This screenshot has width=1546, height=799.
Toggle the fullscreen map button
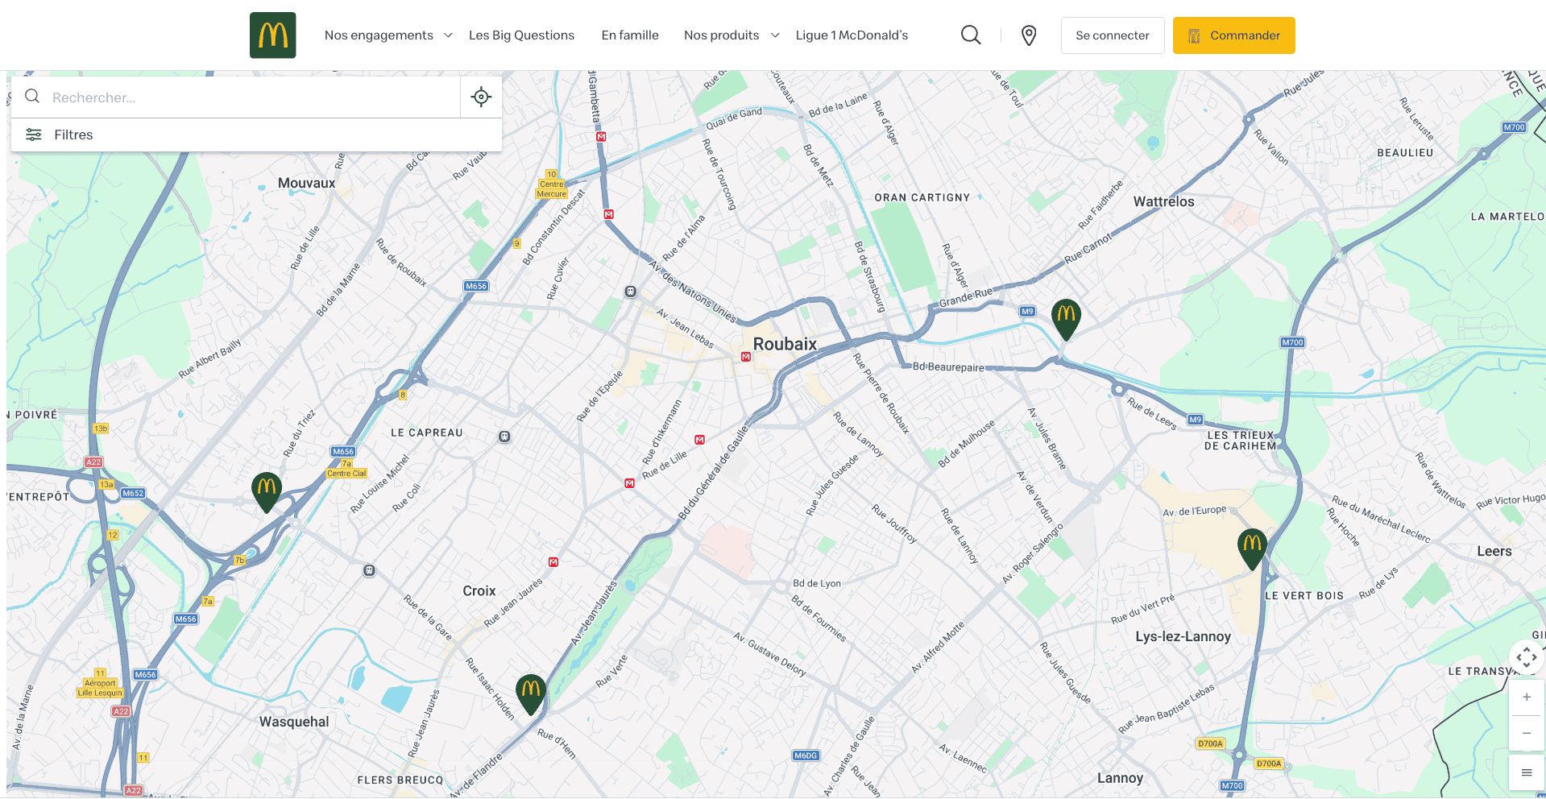[x=1527, y=657]
